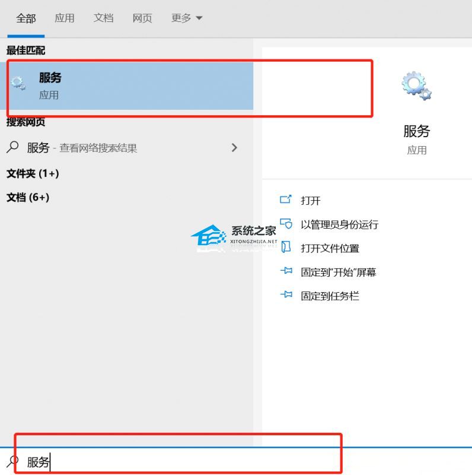Click the 服务 title in preview pane
The height and width of the screenshot is (475, 472).
[x=417, y=131]
